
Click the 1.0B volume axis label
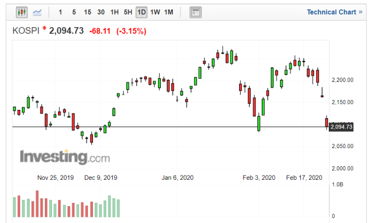(337, 184)
